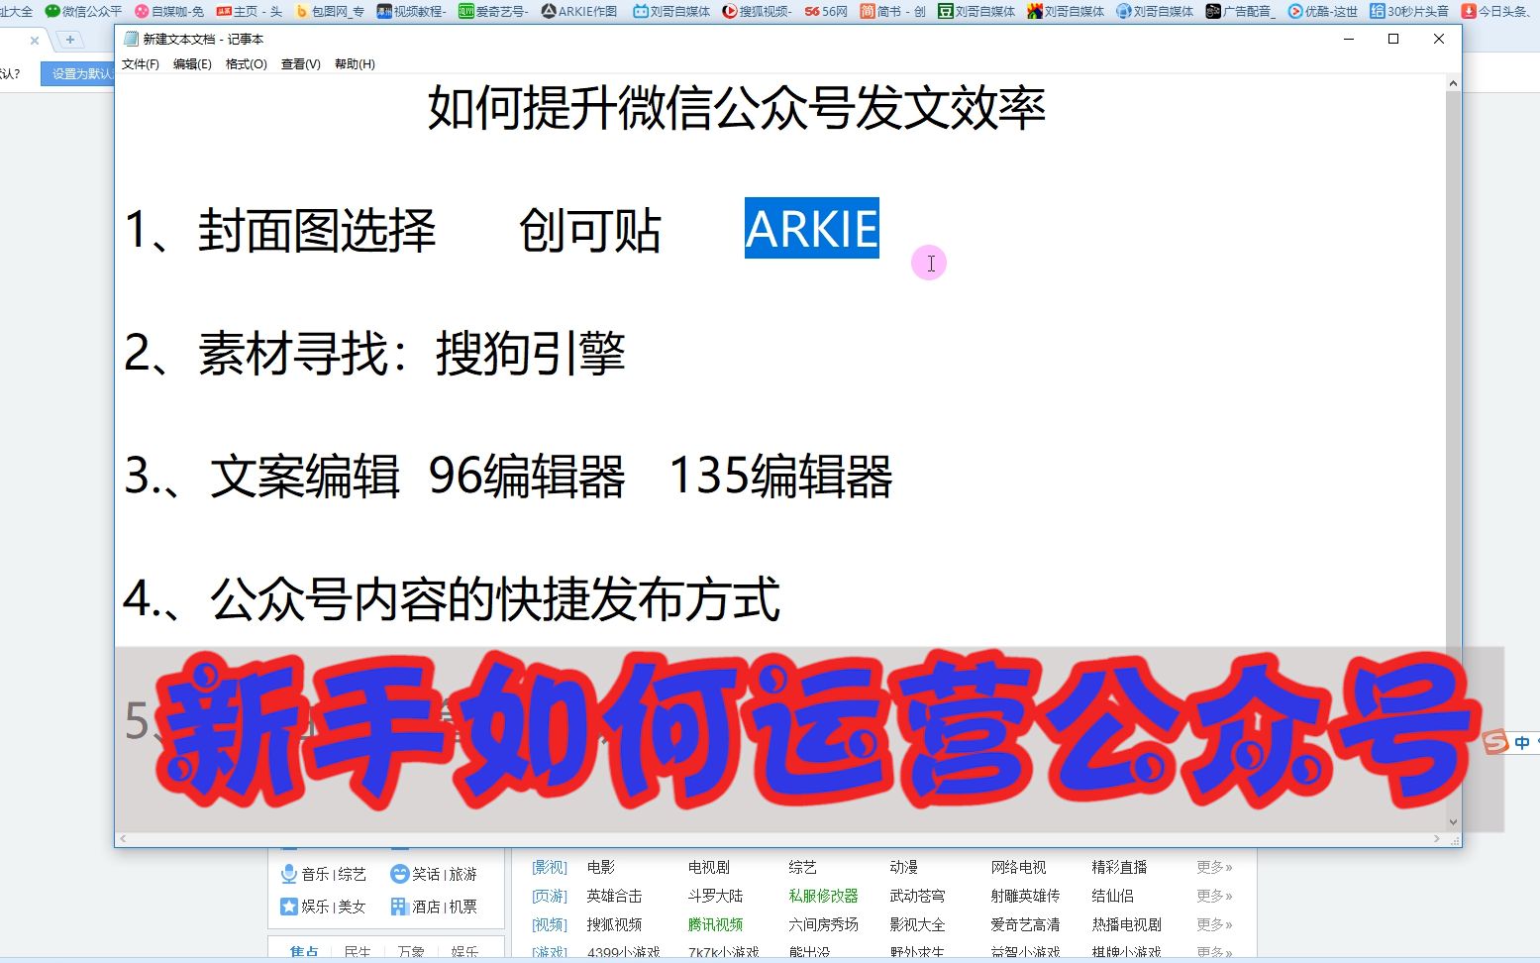The image size is (1540, 963).
Task: Click the 酒店 building icon on webpage
Action: (399, 907)
